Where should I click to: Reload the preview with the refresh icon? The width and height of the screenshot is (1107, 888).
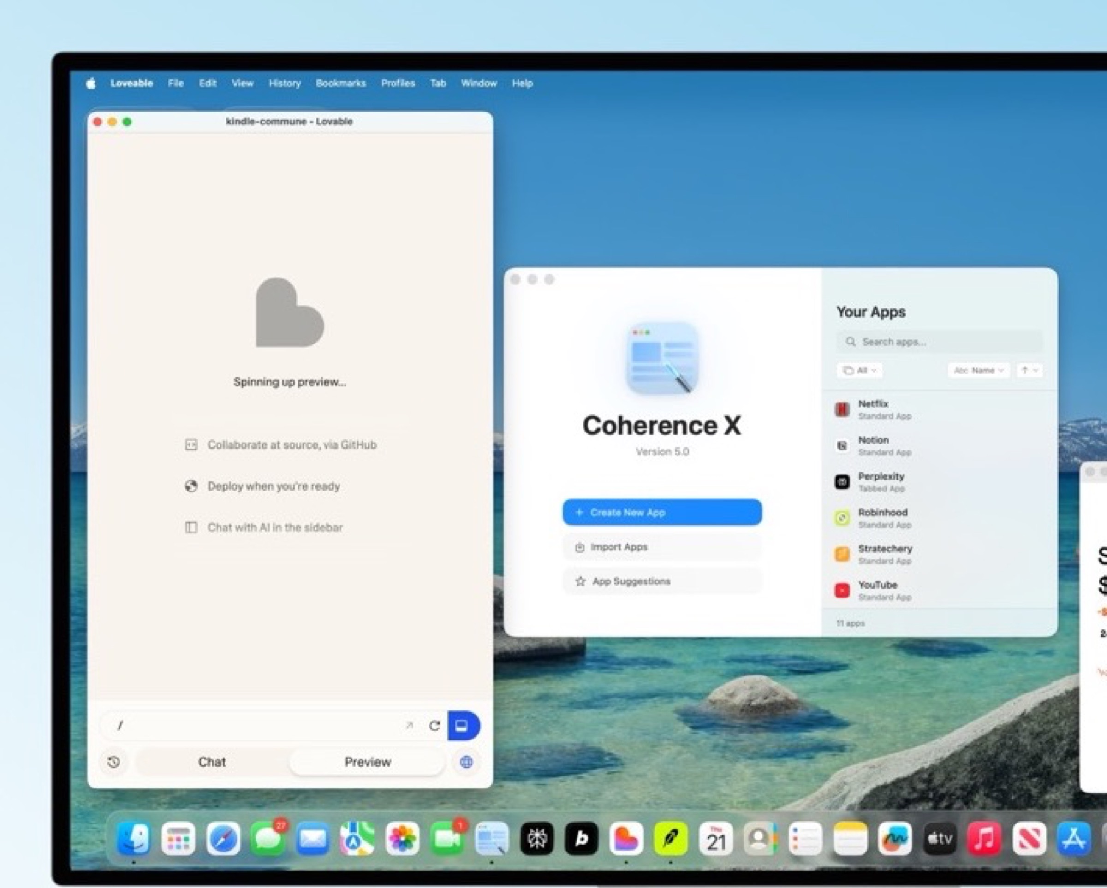point(434,726)
